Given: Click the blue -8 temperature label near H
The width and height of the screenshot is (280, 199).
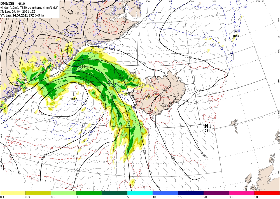Looking at the screenshot, I should (x=239, y=31).
